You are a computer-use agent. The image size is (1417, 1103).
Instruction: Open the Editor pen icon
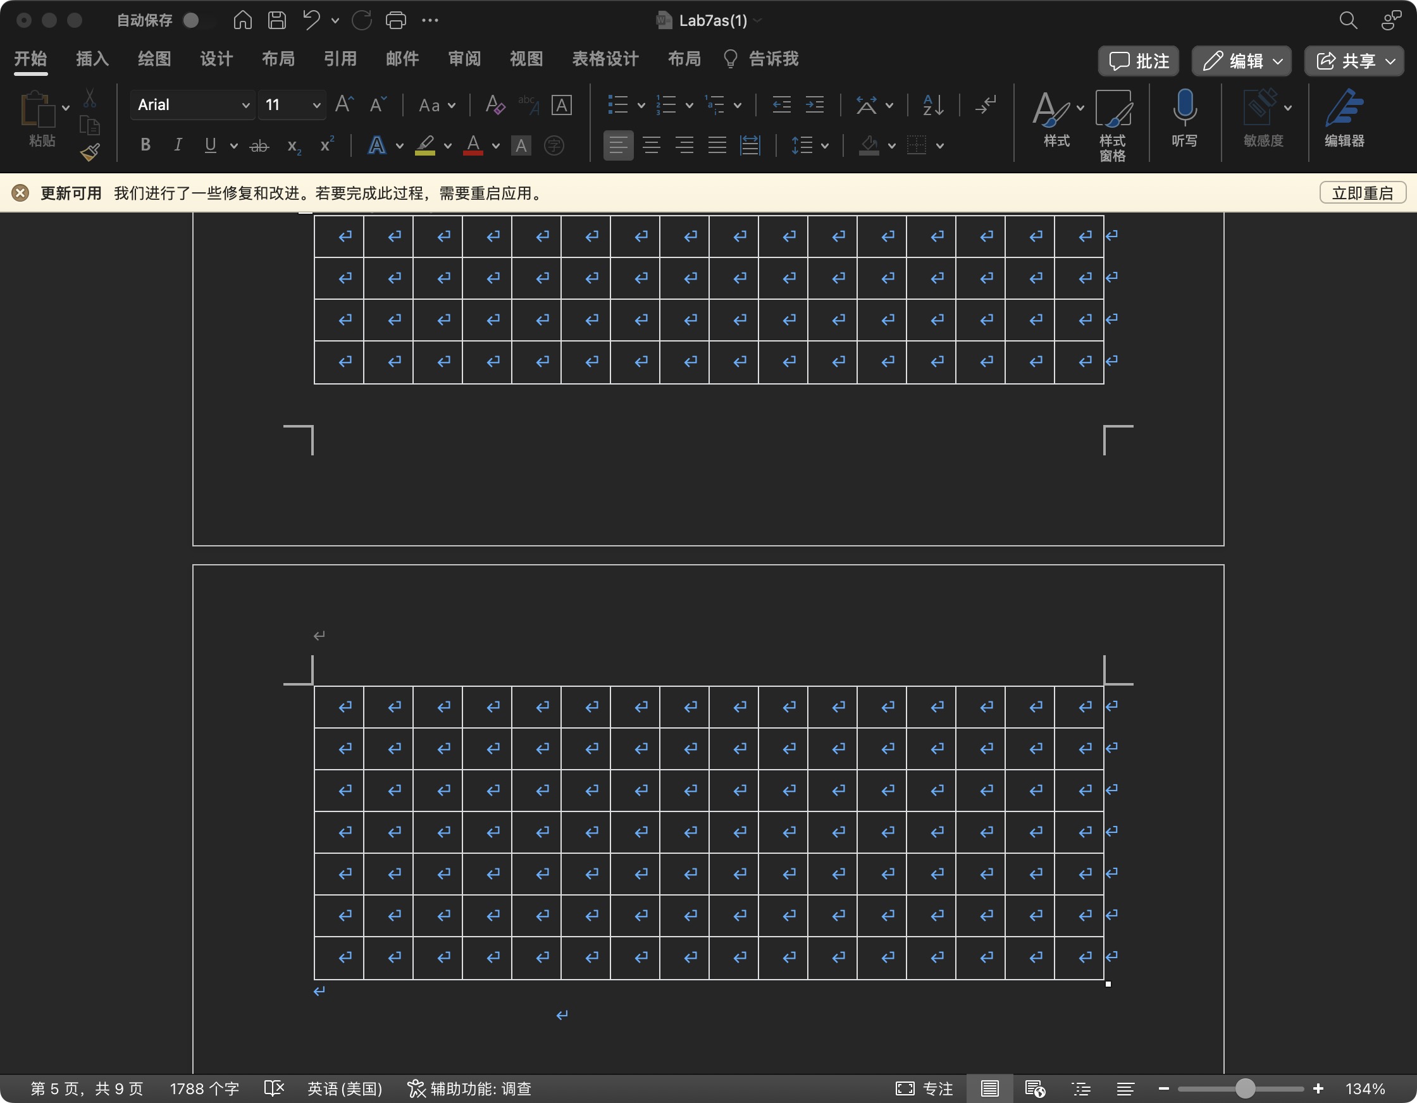tap(1343, 108)
